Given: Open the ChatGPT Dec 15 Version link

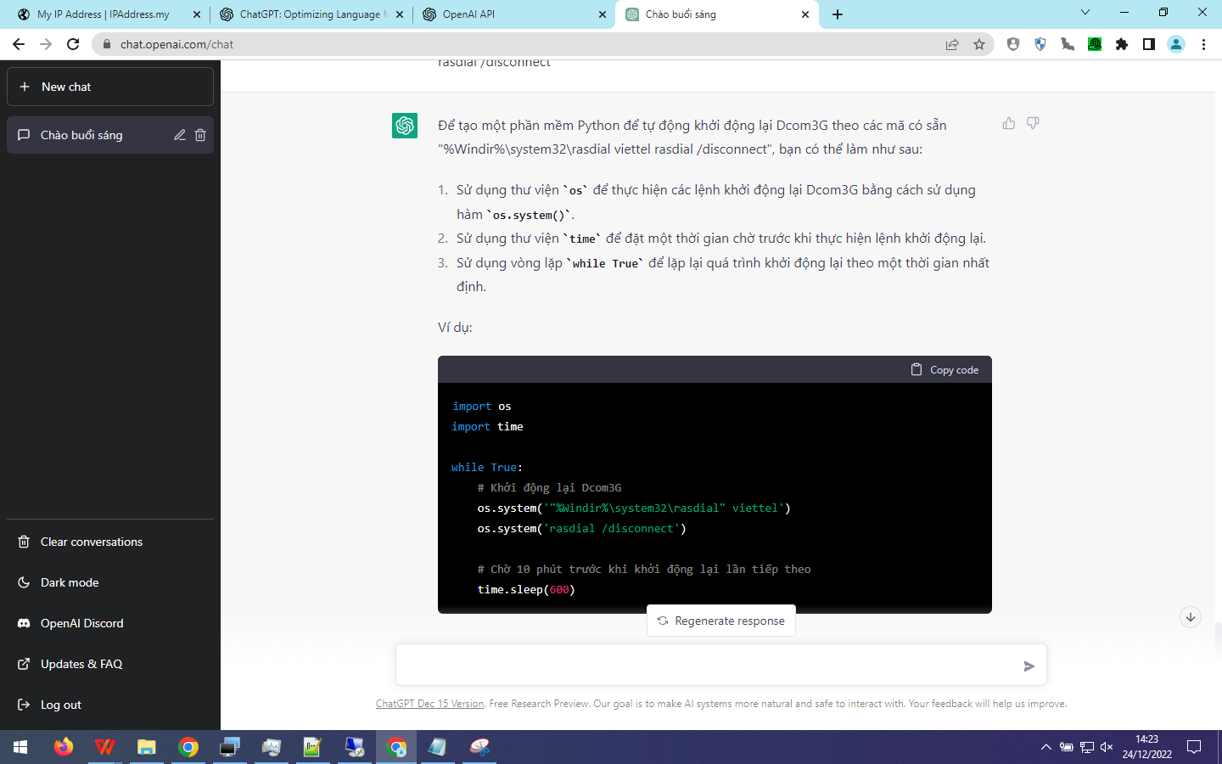Looking at the screenshot, I should tap(429, 704).
